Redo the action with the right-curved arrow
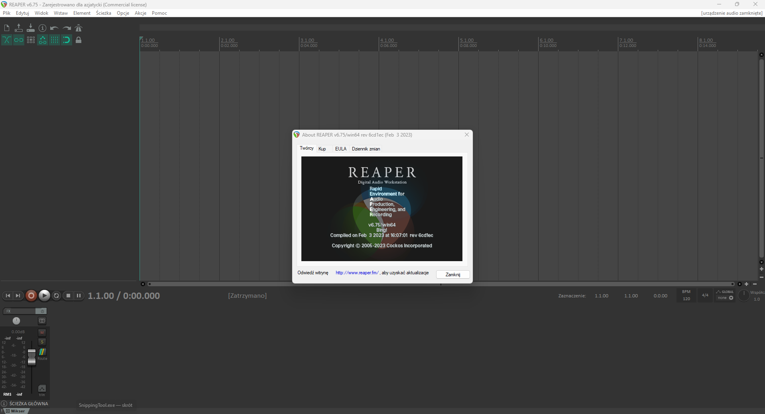765x414 pixels. (x=67, y=28)
